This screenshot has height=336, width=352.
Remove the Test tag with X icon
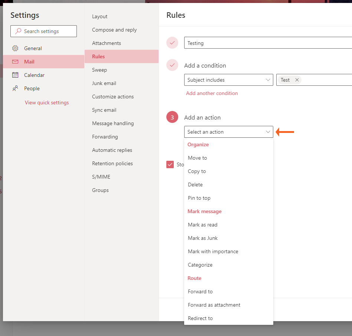tap(297, 80)
